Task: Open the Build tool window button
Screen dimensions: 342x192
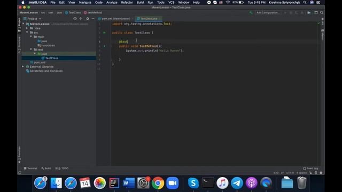Action: tap(46, 169)
